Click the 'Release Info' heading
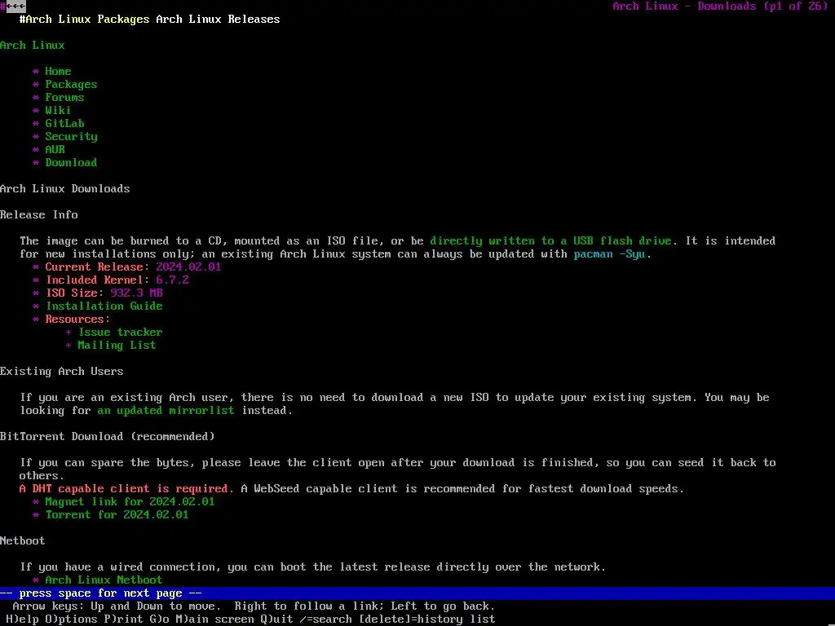The image size is (835, 626). (x=39, y=214)
